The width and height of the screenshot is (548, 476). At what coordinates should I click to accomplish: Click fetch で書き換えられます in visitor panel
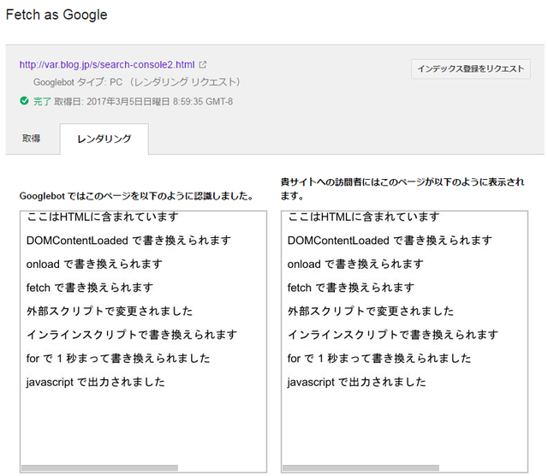point(351,288)
